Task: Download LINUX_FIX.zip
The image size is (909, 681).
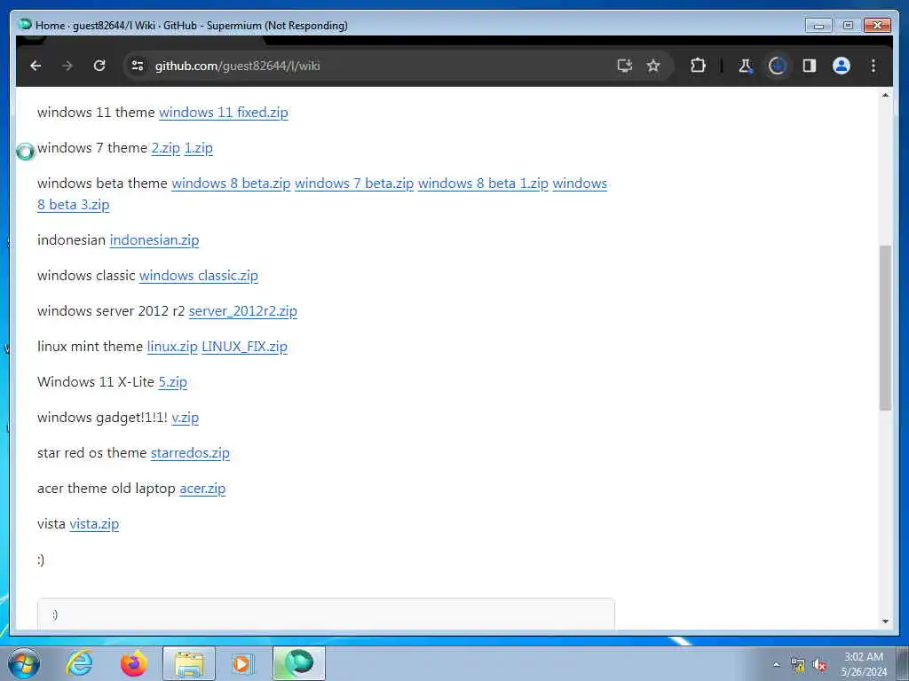Action: coord(245,347)
